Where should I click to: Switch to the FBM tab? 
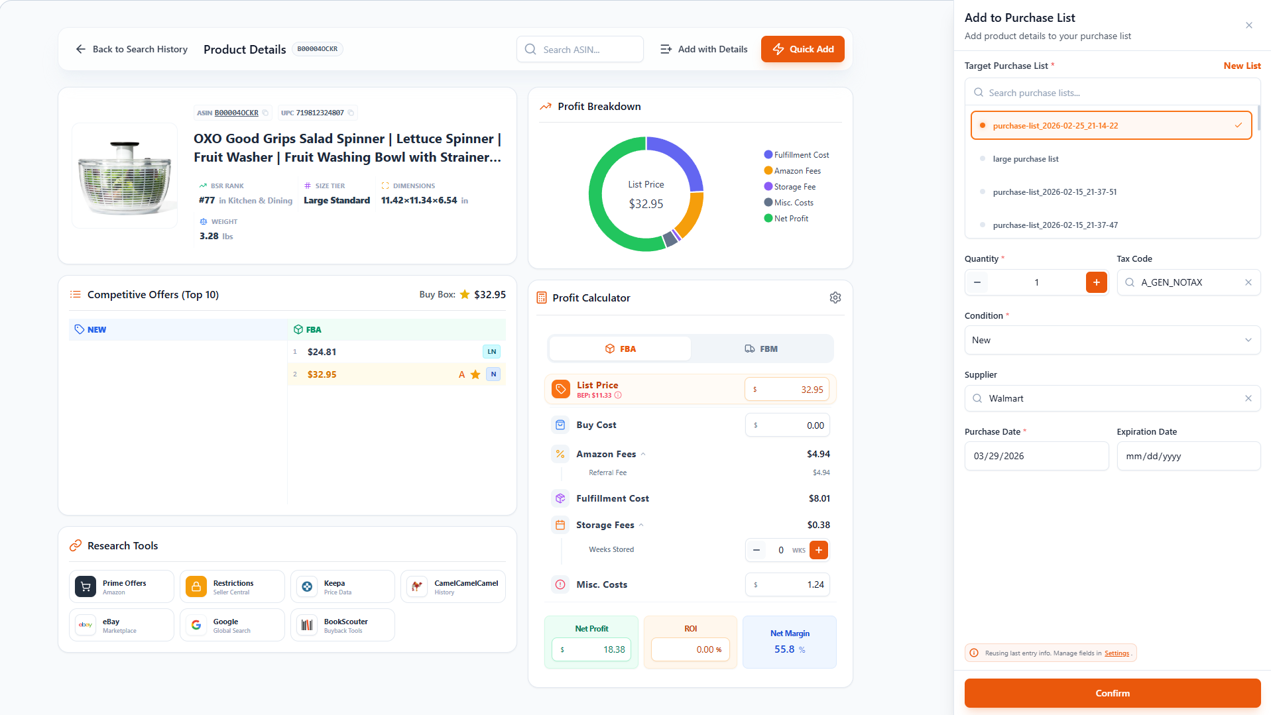[760, 349]
